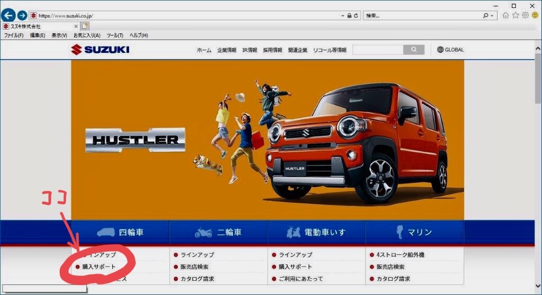Click the vertical scrollbar thumb

[x=538, y=78]
